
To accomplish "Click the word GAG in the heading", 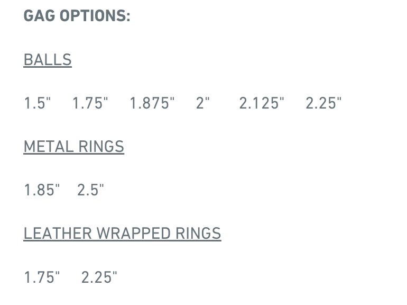I will [39, 15].
